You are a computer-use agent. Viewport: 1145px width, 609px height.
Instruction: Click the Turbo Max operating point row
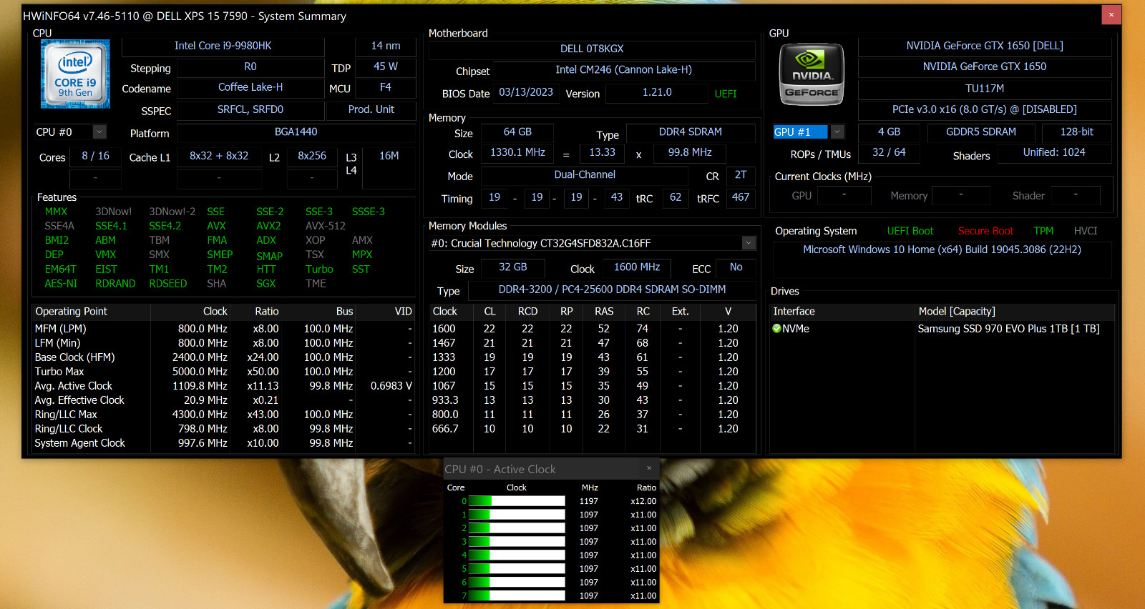[x=223, y=372]
